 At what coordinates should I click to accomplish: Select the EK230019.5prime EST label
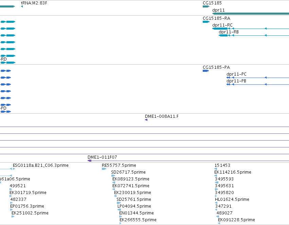coord(132,193)
